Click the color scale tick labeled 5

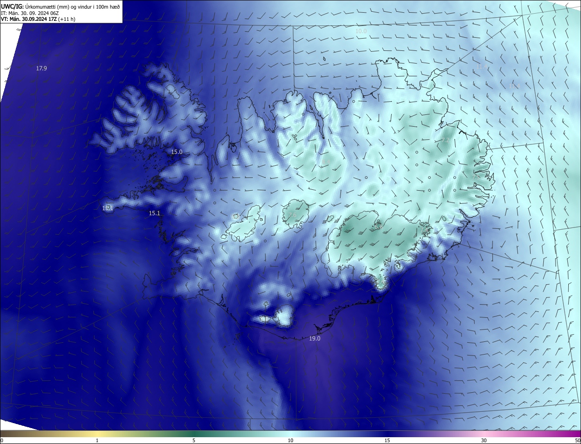coord(194,440)
